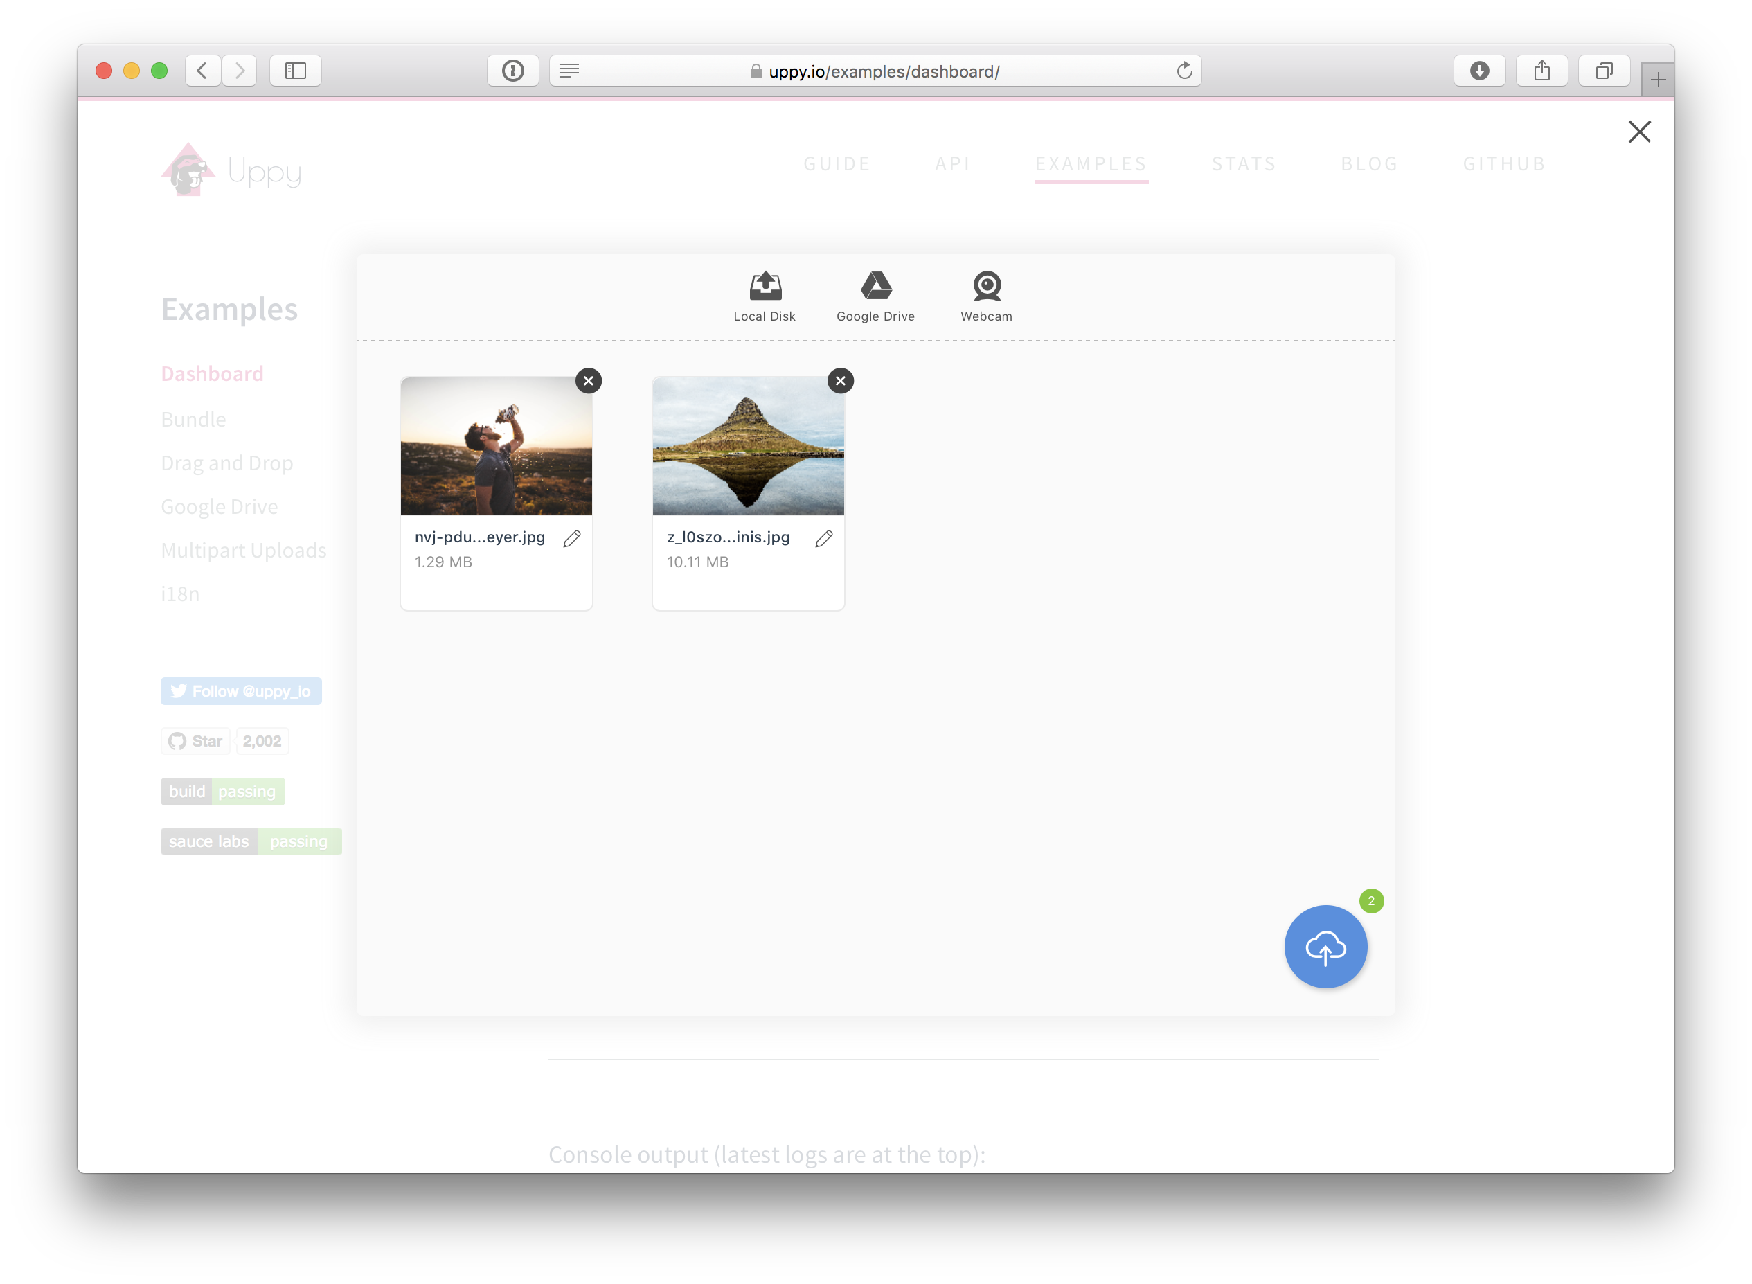Toggle the Safari sidebar button

(x=295, y=71)
